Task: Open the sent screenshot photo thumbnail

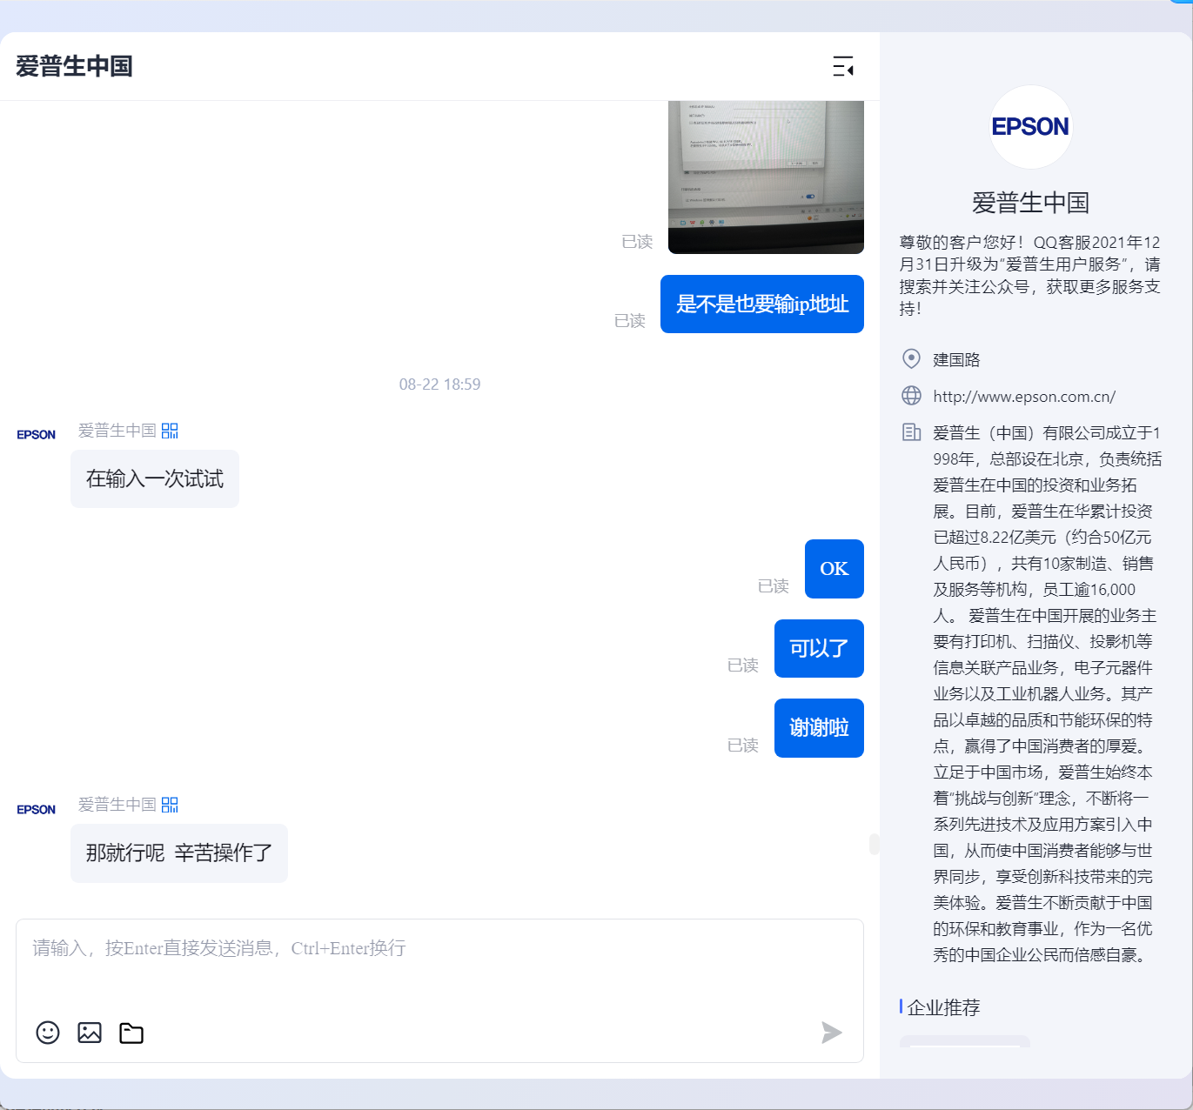Action: tap(766, 177)
